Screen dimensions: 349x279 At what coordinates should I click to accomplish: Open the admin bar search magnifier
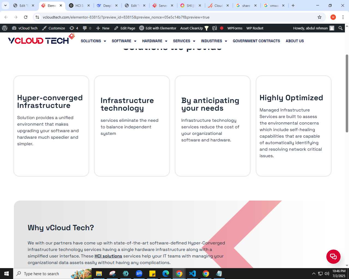point(341,28)
